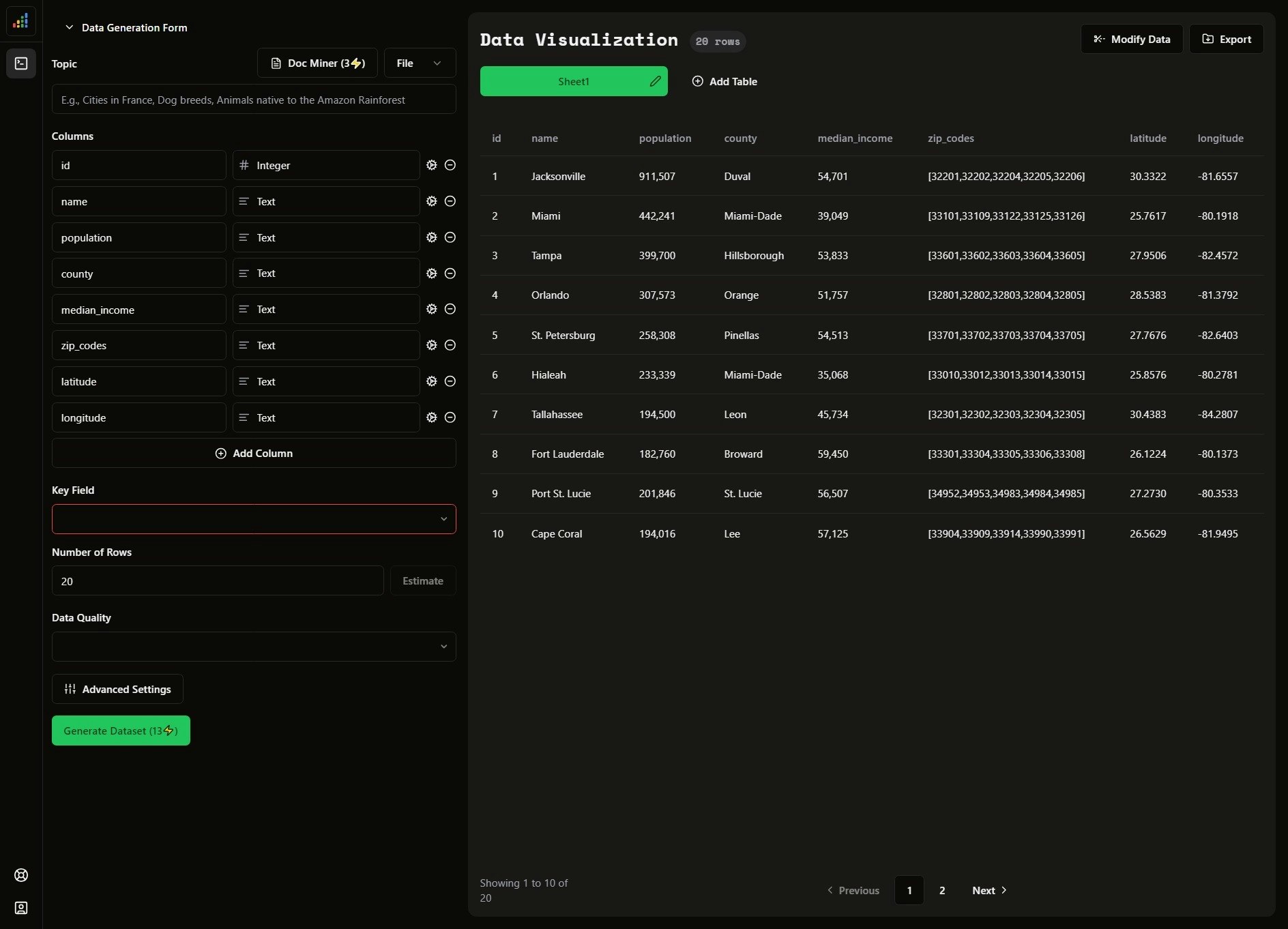Rename Sheet1 using the pencil icon
Image resolution: width=1288 pixels, height=929 pixels.
click(x=655, y=81)
